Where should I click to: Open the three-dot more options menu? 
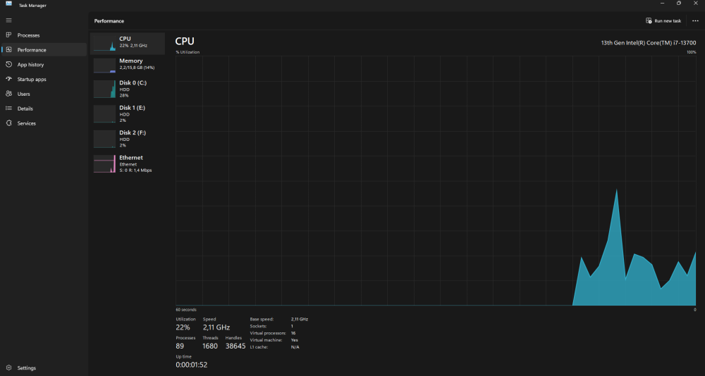pyautogui.click(x=696, y=20)
